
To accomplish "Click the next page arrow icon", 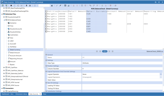I will (x=109, y=51).
